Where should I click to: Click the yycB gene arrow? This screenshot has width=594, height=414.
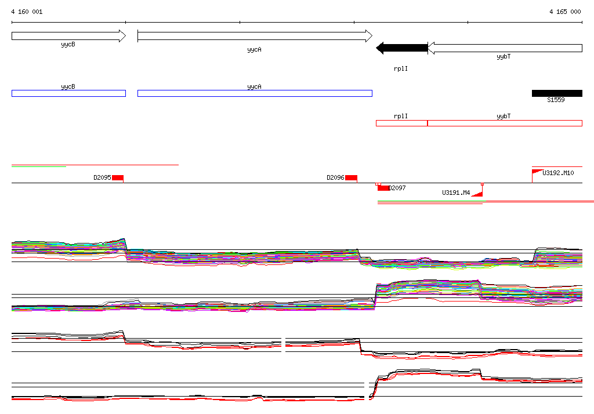tap(68, 36)
